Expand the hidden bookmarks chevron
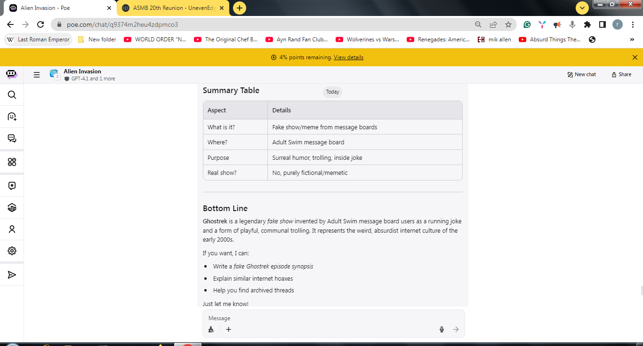Screen dimensions: 643x346 pos(632,39)
